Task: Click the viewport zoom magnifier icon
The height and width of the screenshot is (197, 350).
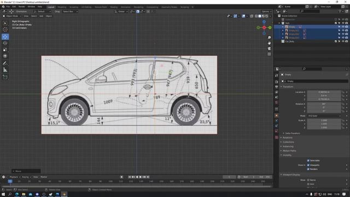Action: [x=269, y=38]
